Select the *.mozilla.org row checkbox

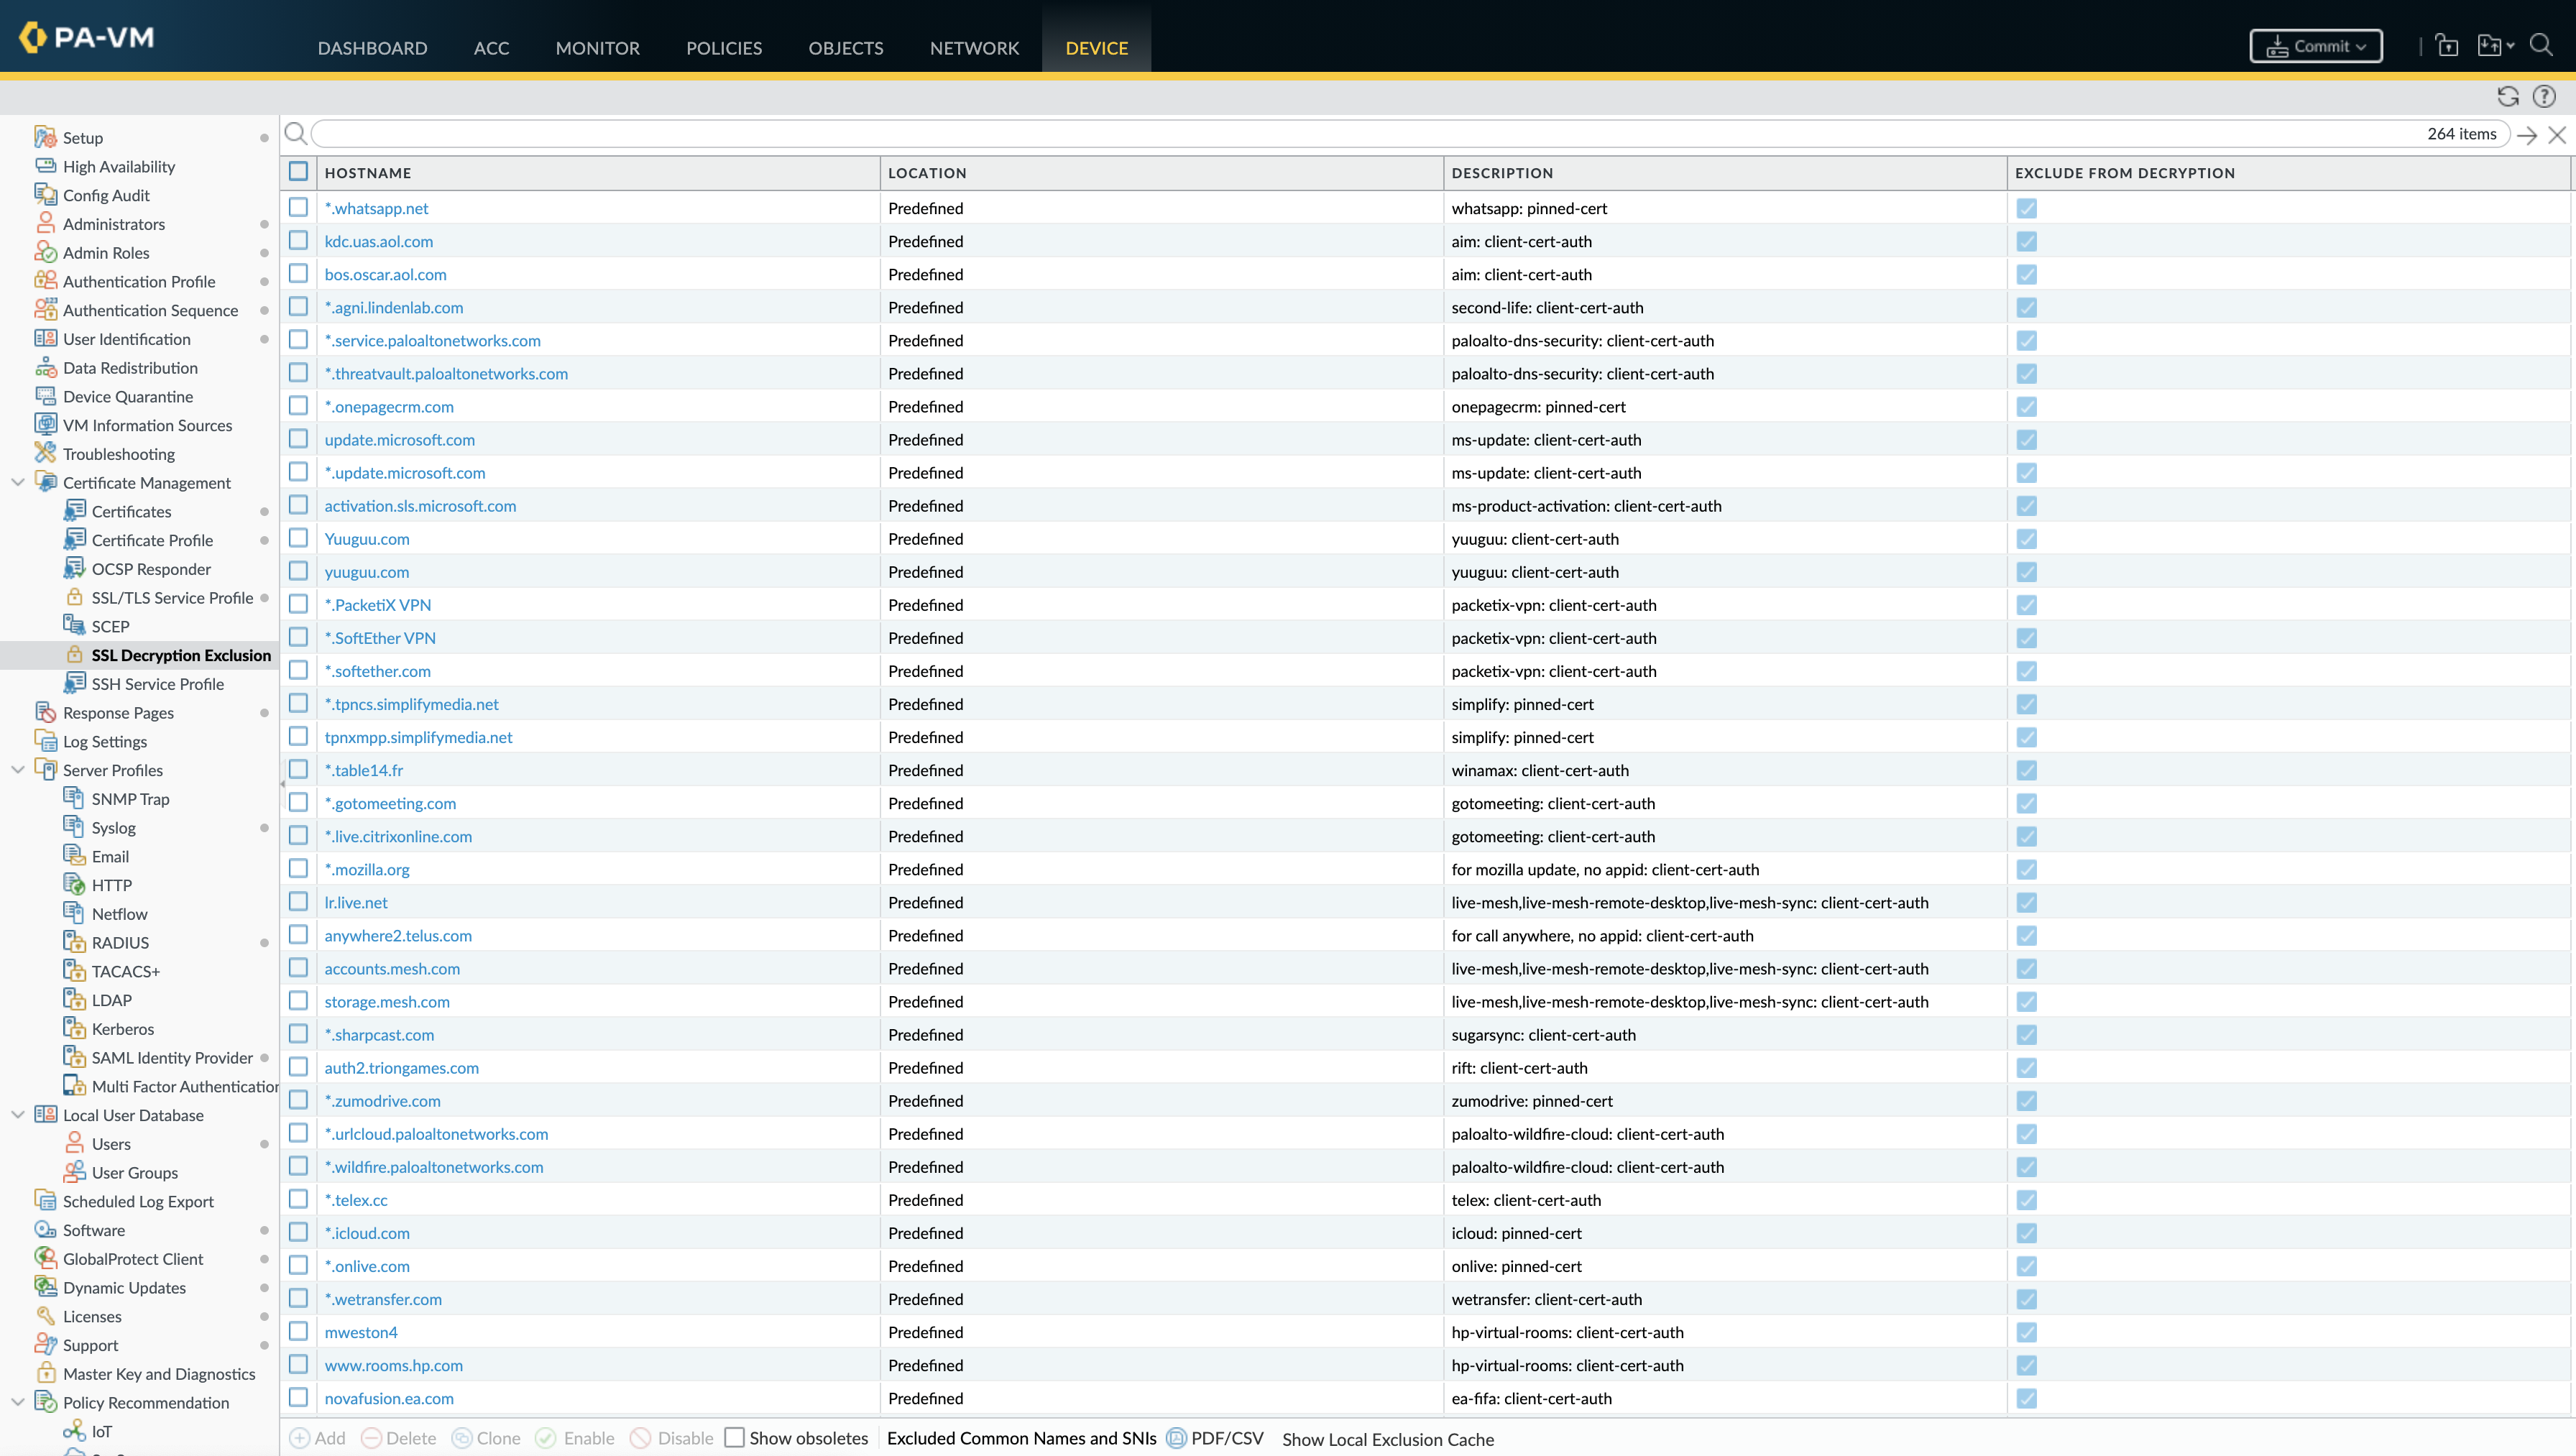coord(298,868)
